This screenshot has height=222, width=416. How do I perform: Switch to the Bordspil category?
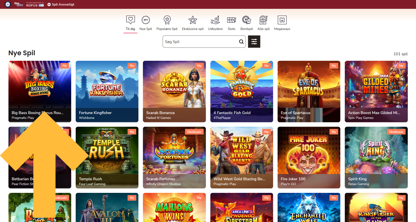[x=247, y=23]
